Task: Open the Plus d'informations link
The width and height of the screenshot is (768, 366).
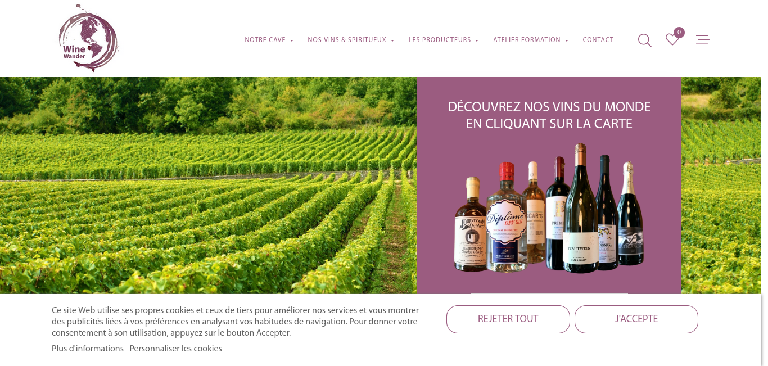Action: click(88, 349)
